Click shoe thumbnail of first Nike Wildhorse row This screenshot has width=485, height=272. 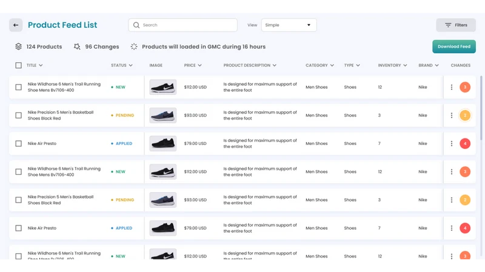pos(163,87)
